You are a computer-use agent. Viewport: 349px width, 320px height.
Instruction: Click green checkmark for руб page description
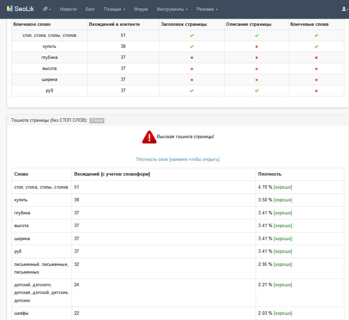[x=257, y=91]
